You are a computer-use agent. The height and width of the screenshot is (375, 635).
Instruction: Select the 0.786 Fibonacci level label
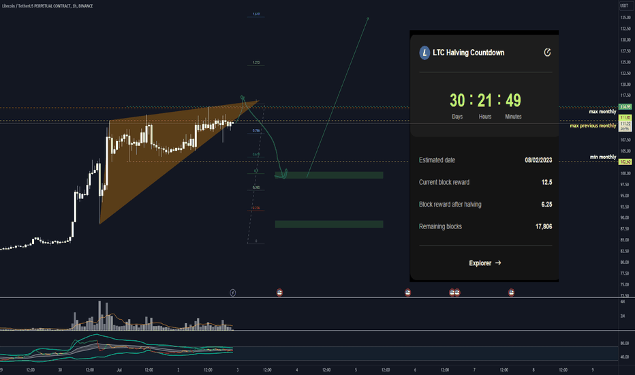(256, 130)
